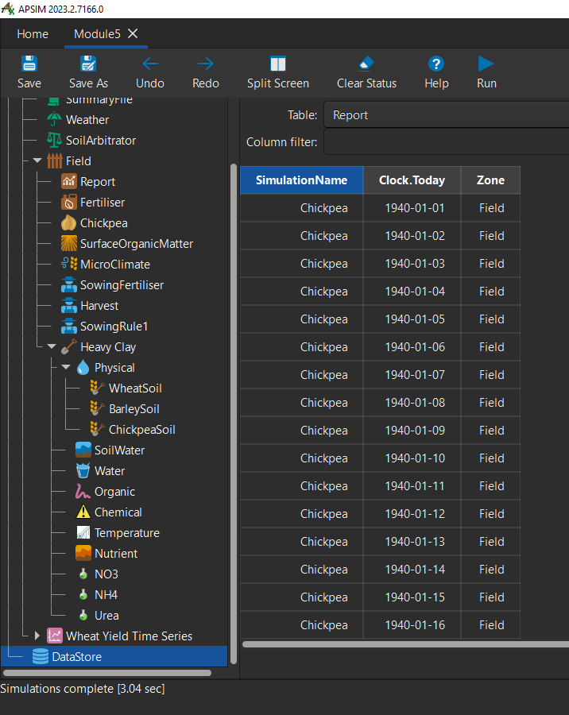Click into the Column filter field
Image resolution: width=569 pixels, height=715 pixels.
(x=447, y=142)
